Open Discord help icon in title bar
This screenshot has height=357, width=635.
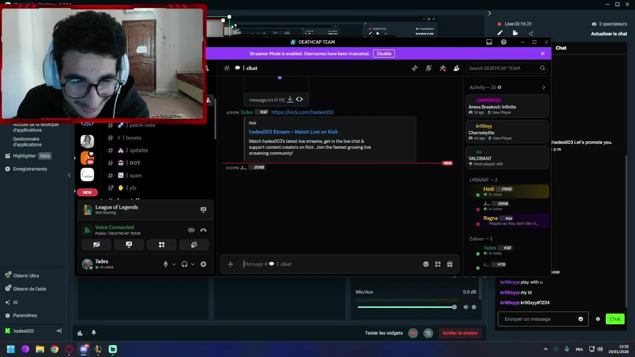pyautogui.click(x=504, y=42)
